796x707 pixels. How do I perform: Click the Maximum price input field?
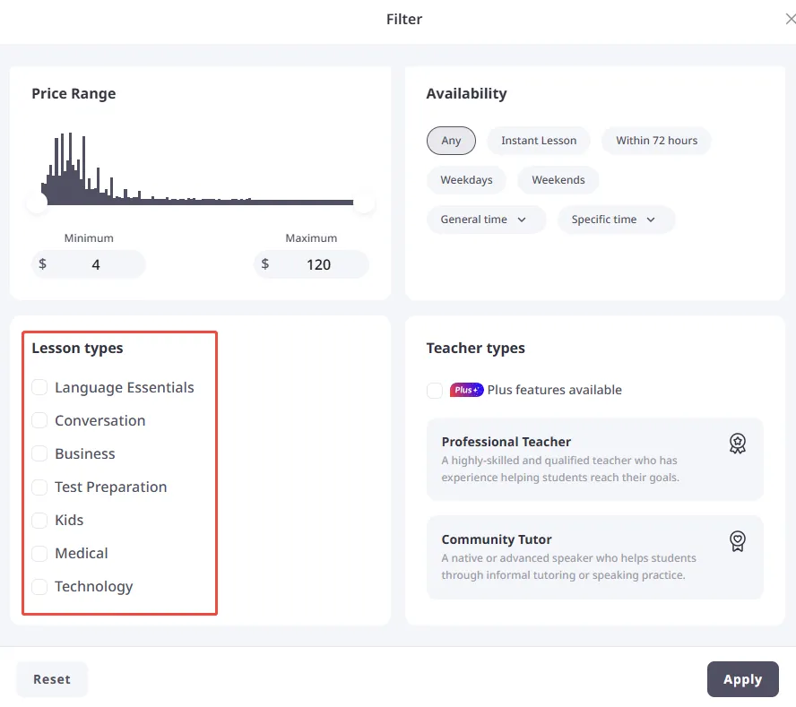click(x=311, y=264)
